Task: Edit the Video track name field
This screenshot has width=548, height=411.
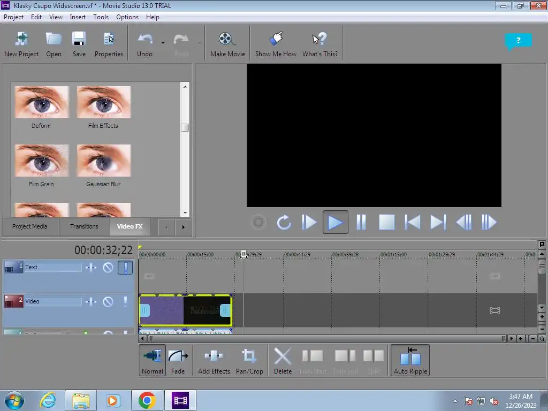Action: (53, 301)
